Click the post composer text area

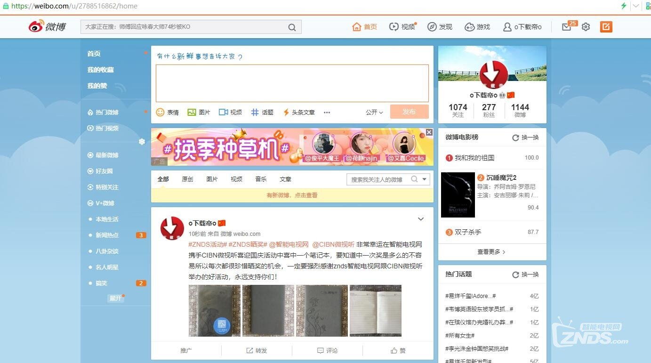coord(292,83)
